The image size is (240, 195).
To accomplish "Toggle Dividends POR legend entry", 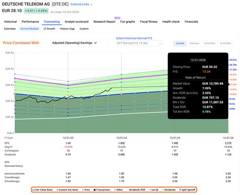I will pos(136,190).
